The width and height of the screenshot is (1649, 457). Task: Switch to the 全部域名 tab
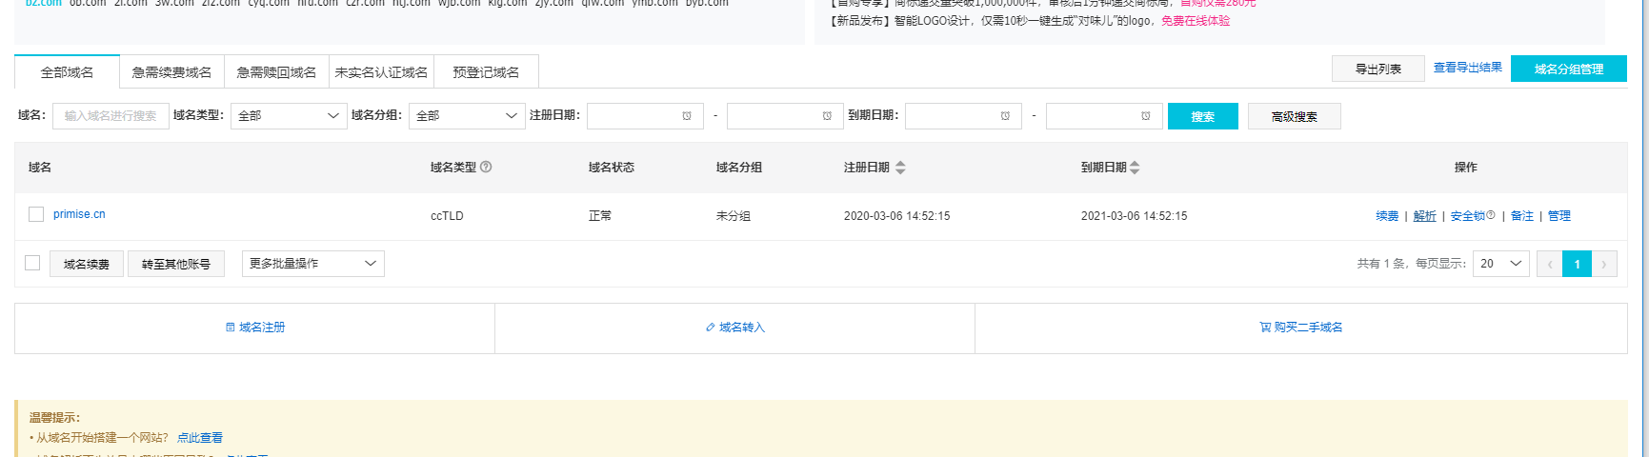[68, 72]
